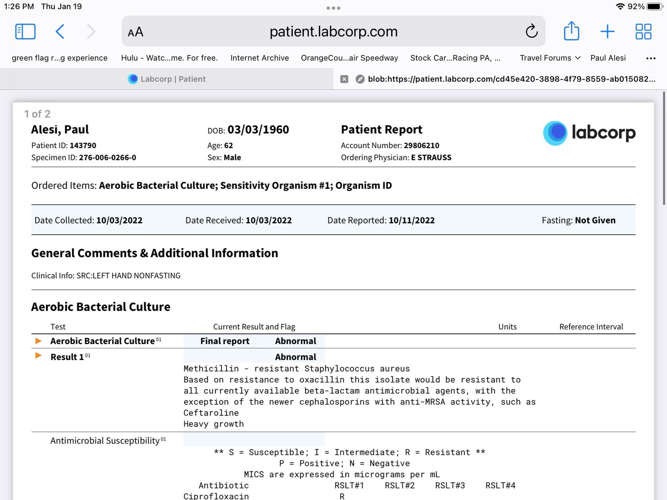The width and height of the screenshot is (667, 500).
Task: Click the labcorp logo in report
Action: click(x=589, y=133)
